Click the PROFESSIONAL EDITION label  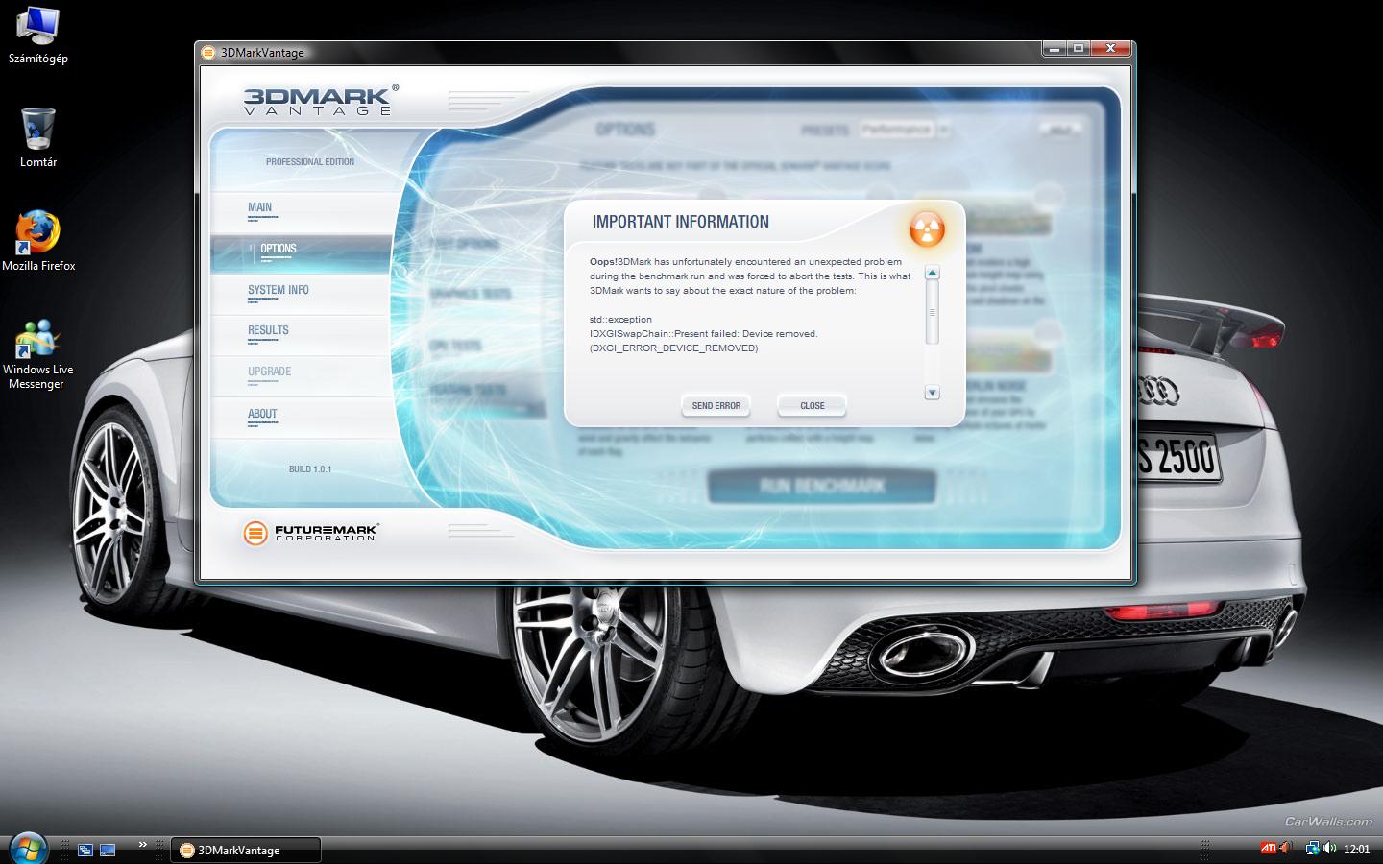[x=310, y=162]
